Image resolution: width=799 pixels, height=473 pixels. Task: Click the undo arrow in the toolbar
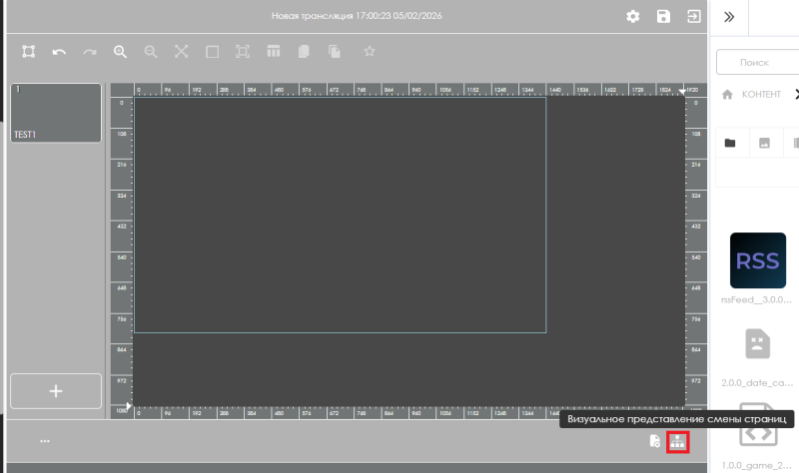tap(59, 51)
